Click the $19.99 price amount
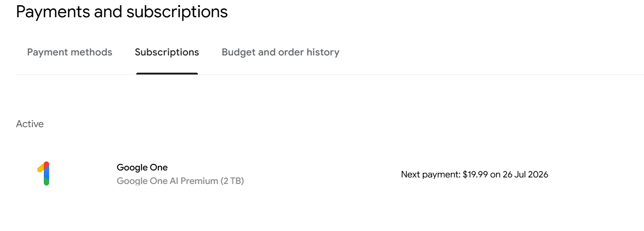Screen dimensions: 644x231 [475, 175]
